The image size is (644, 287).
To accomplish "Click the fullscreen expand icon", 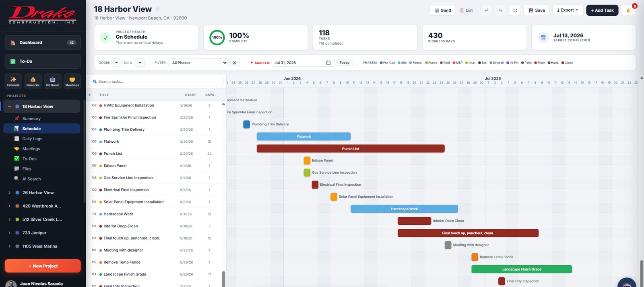I will point(515,10).
